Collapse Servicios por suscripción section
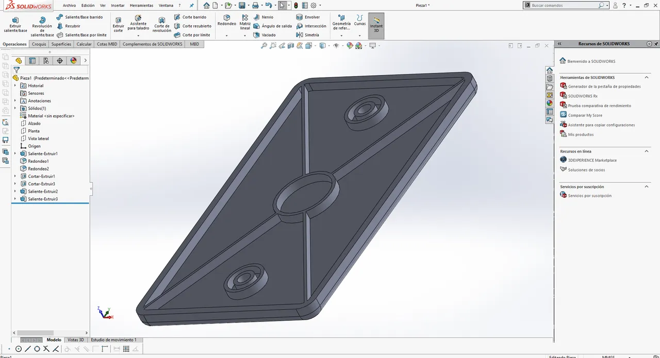 click(647, 186)
